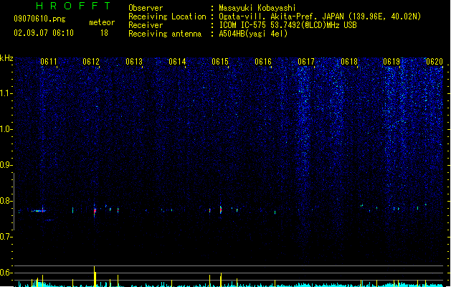Viewport: 451px width, 287px height.
Task: Click the kHz axis unit label
Action: tap(6, 58)
